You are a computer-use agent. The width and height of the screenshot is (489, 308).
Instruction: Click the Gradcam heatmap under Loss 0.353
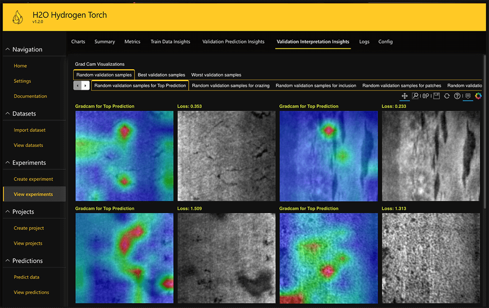(x=124, y=155)
